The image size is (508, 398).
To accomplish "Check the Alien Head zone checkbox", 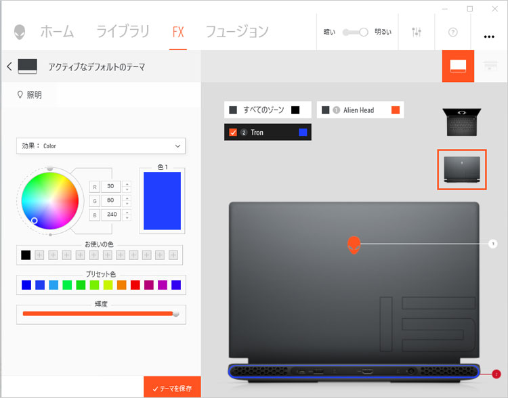I will (326, 110).
